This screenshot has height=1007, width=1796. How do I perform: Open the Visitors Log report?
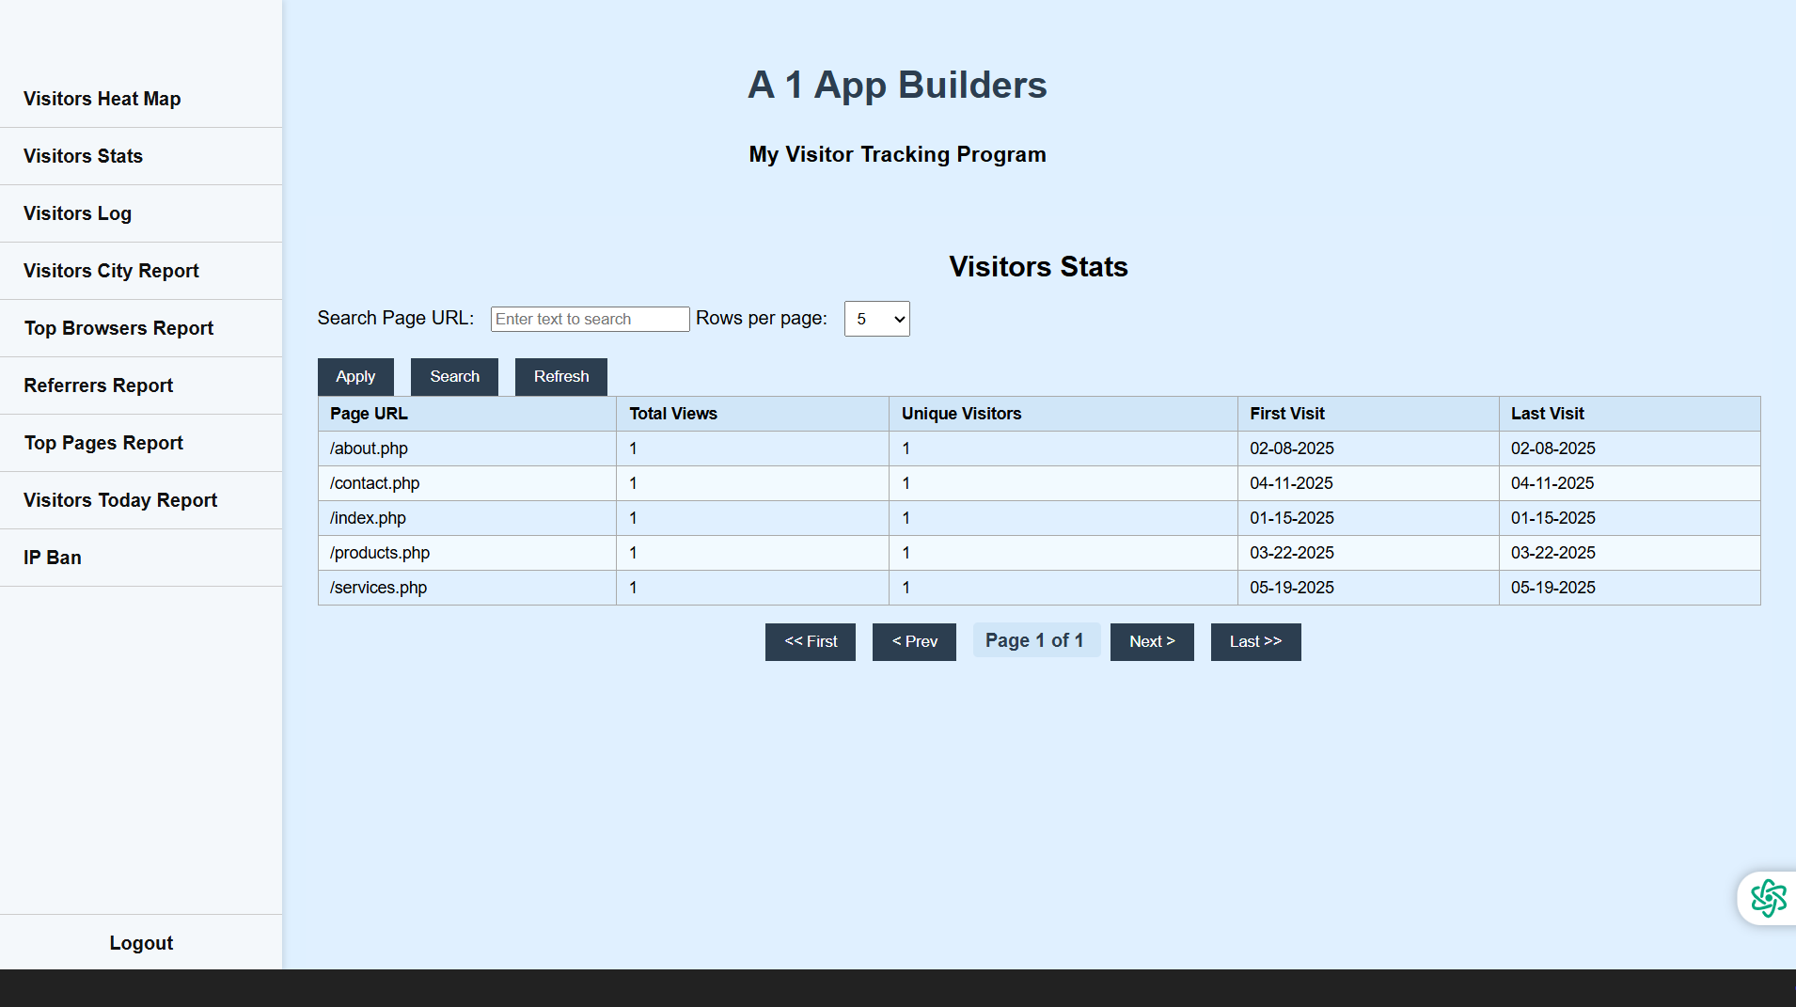pos(77,213)
